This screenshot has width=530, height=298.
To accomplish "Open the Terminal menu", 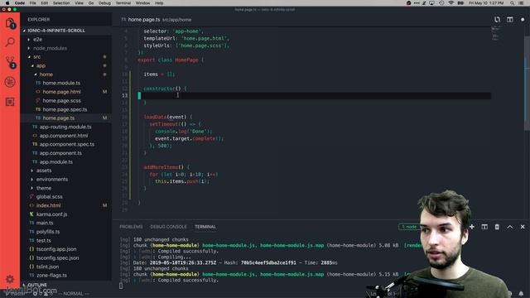I will click(x=123, y=3).
